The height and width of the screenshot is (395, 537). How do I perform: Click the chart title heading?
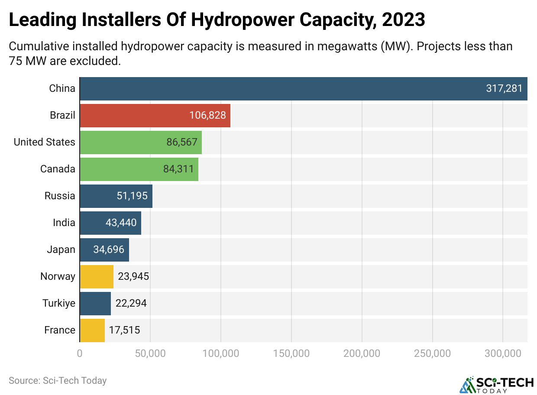click(217, 20)
